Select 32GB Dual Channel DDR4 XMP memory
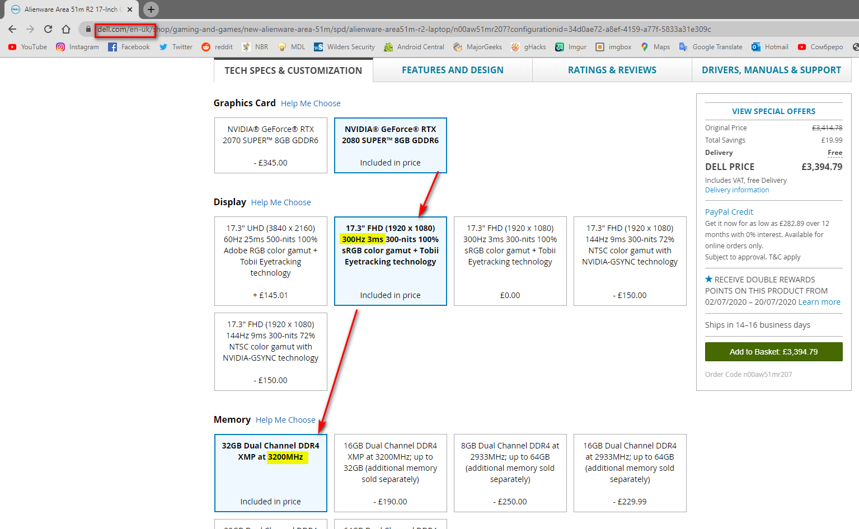The height and width of the screenshot is (529, 859). 271,473
